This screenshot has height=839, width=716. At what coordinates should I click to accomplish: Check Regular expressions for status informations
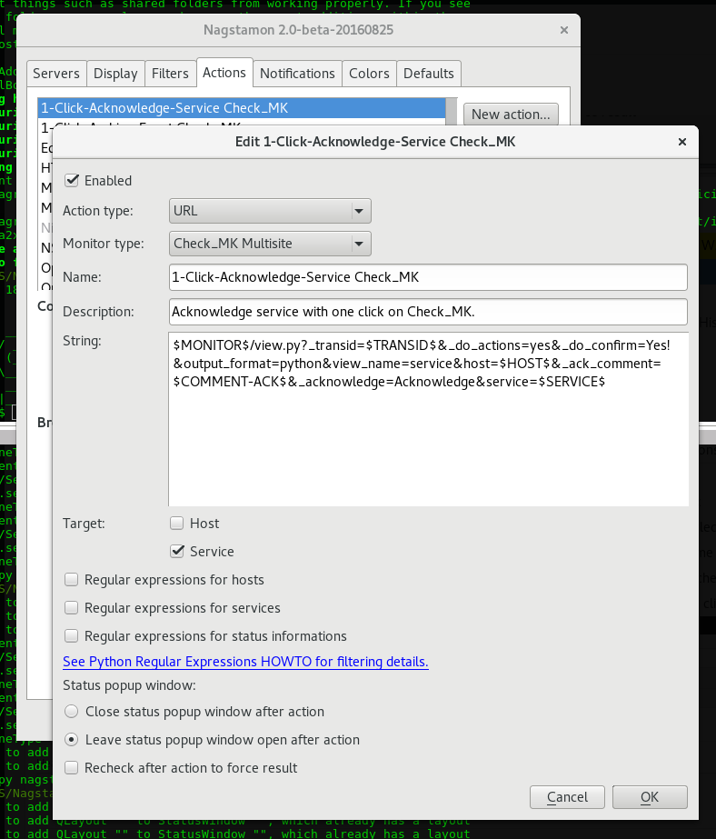click(x=72, y=636)
